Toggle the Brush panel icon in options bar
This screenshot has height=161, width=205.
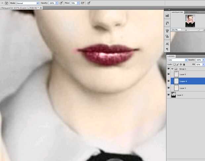7,3
